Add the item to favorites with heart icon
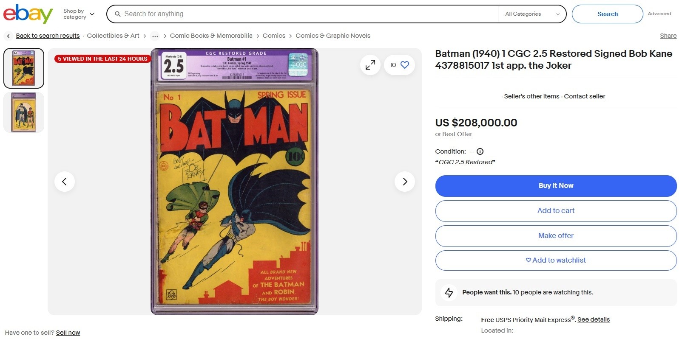 pyautogui.click(x=405, y=65)
